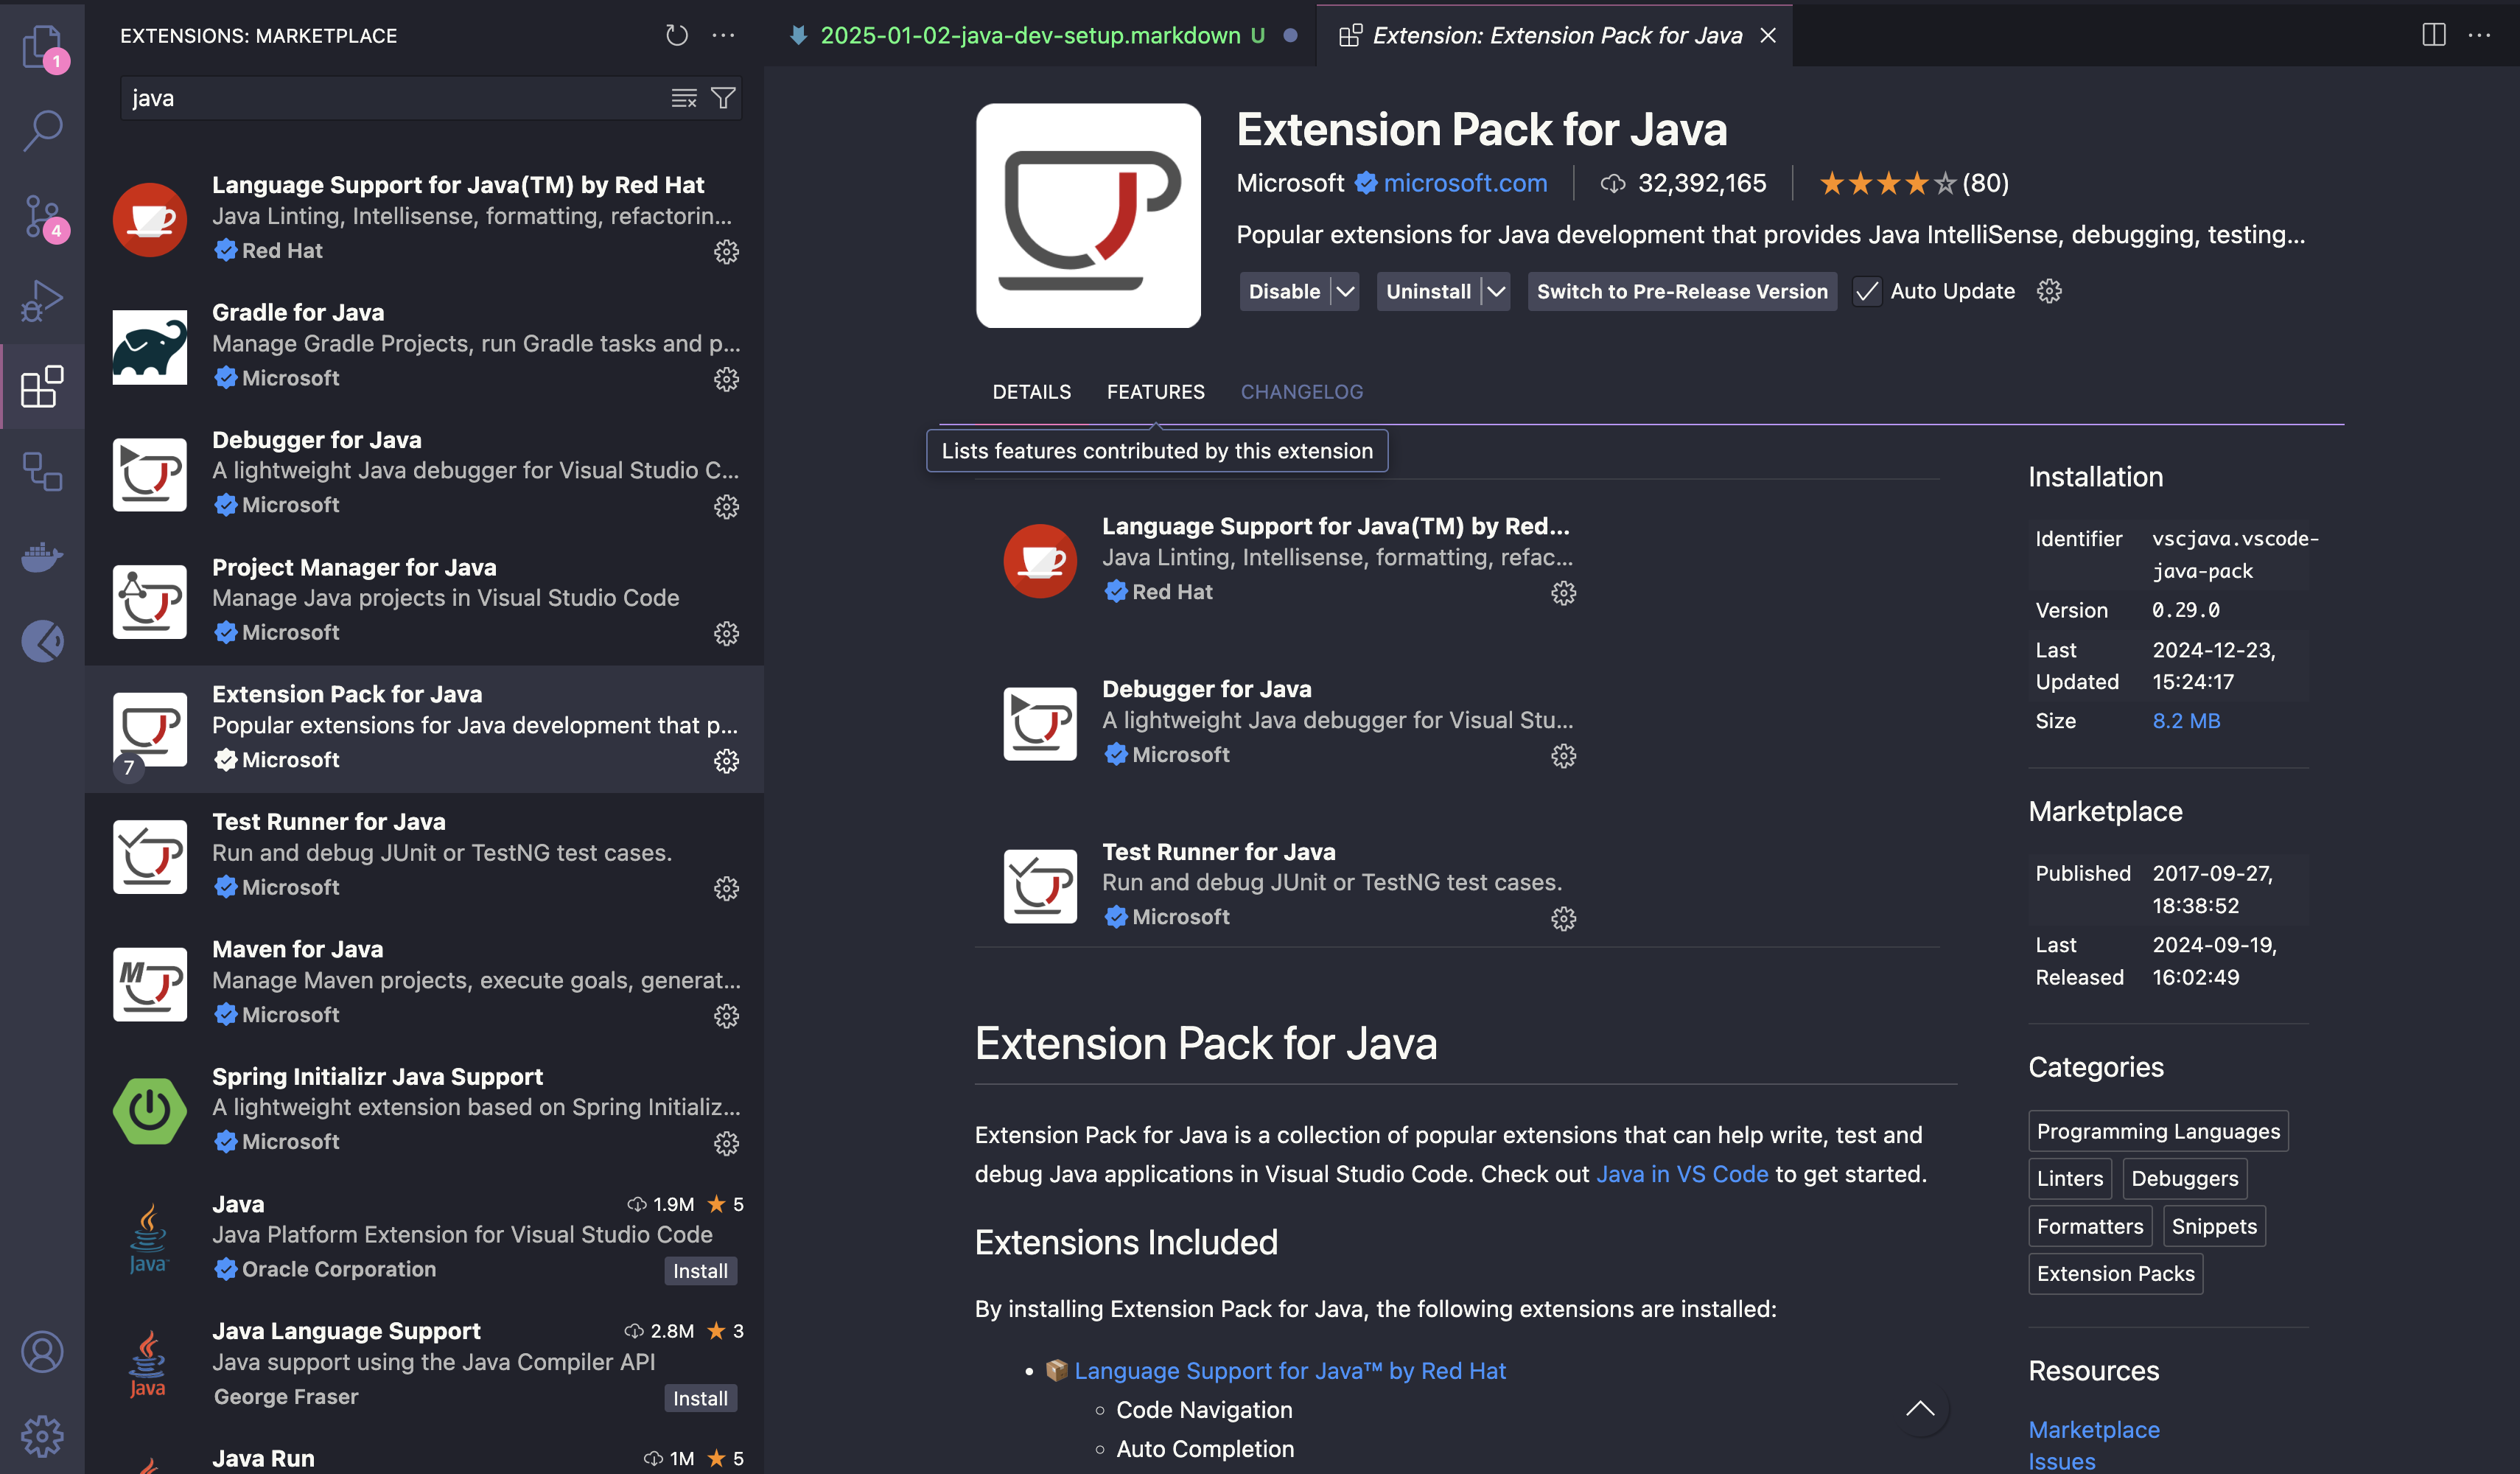Open manage gear for Test Runner in sidebar list

726,888
